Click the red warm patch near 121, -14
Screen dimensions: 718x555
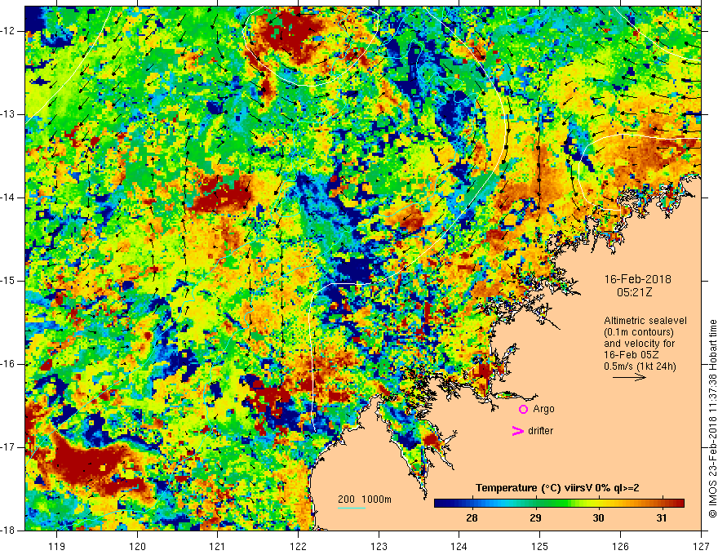pos(222,194)
